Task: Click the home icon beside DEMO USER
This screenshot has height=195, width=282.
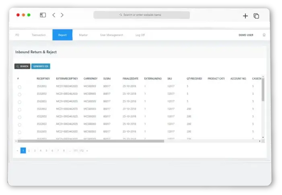Action: click(264, 35)
